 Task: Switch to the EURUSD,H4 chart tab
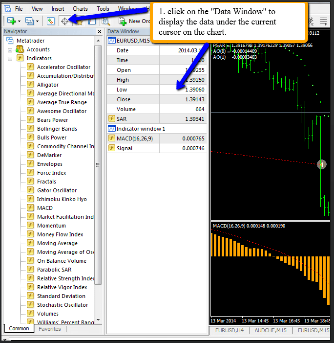(230, 330)
